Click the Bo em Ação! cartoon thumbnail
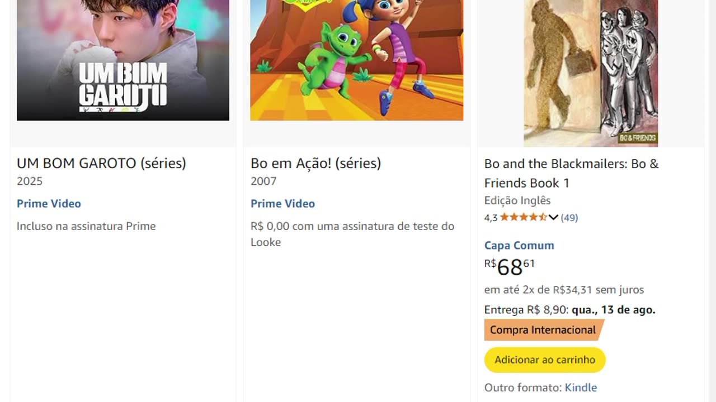This screenshot has height=402, width=716. point(357,60)
